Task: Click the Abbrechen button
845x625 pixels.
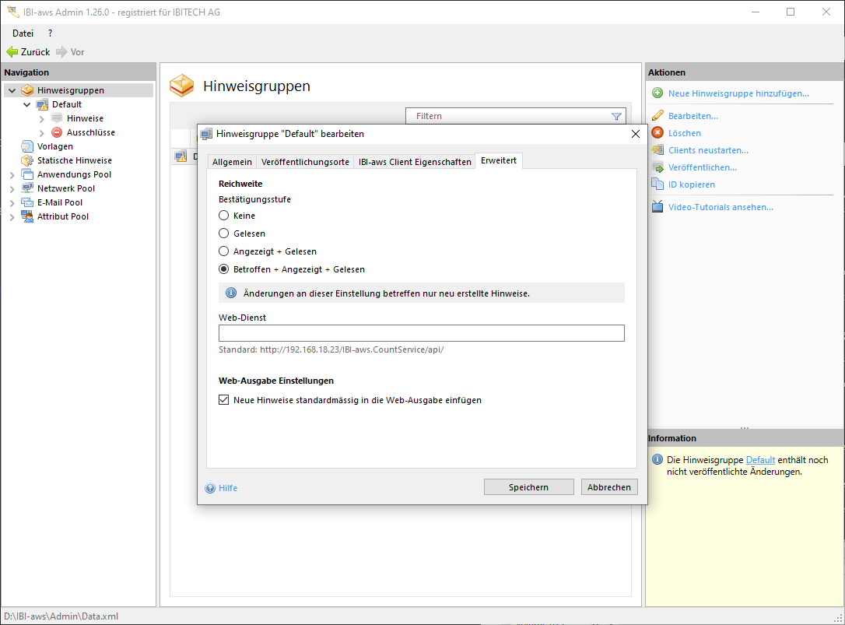Action: point(609,487)
